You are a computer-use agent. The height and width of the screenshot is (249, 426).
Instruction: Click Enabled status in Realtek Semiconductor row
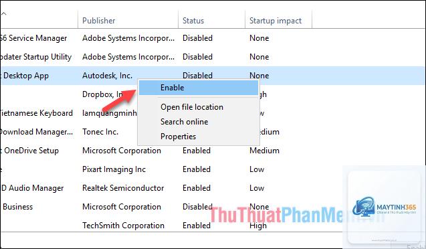coord(197,188)
